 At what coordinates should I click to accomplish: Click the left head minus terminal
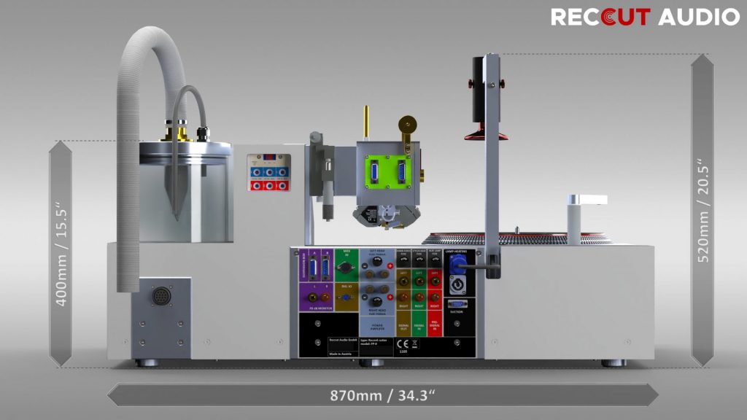point(365,265)
